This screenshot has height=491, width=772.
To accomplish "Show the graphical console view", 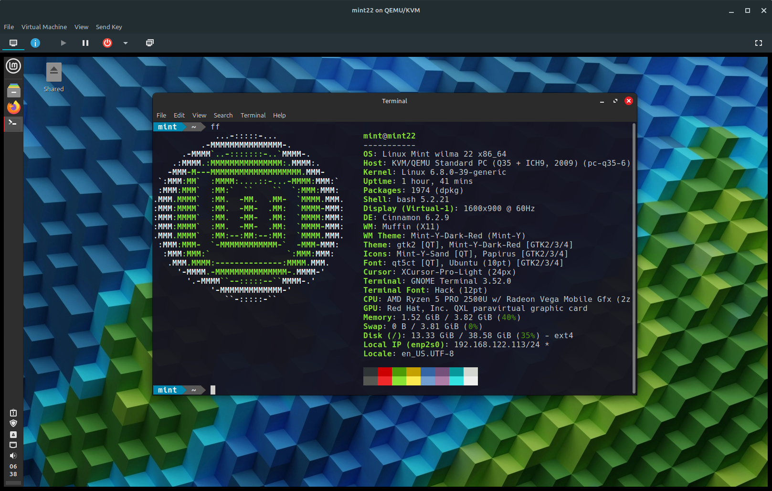I will pos(13,43).
